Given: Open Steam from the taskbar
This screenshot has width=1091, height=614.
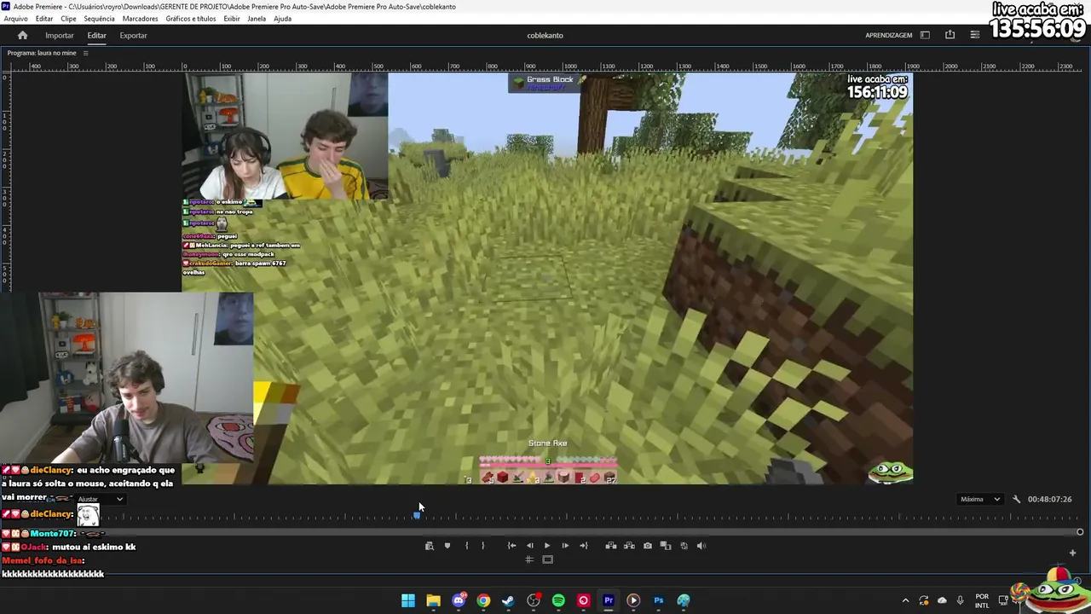Looking at the screenshot, I should 508,600.
